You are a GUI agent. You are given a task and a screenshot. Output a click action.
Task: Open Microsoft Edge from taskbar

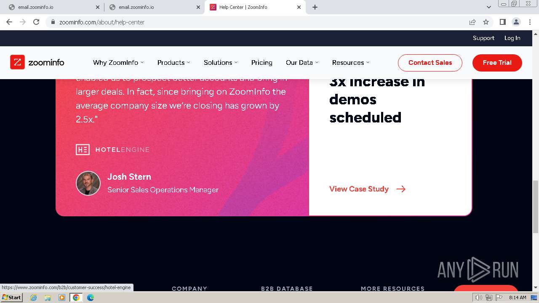(x=91, y=298)
